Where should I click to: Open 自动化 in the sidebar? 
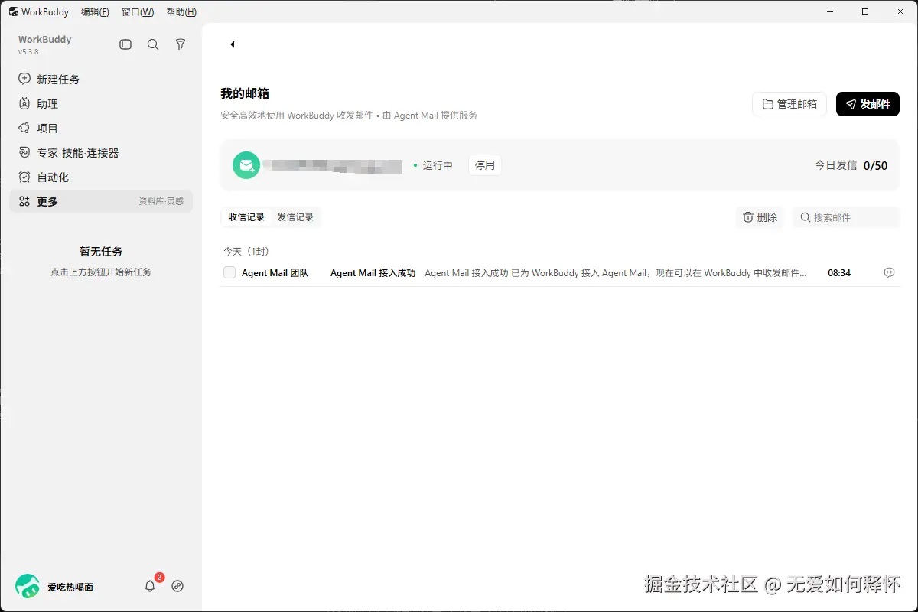(101, 177)
